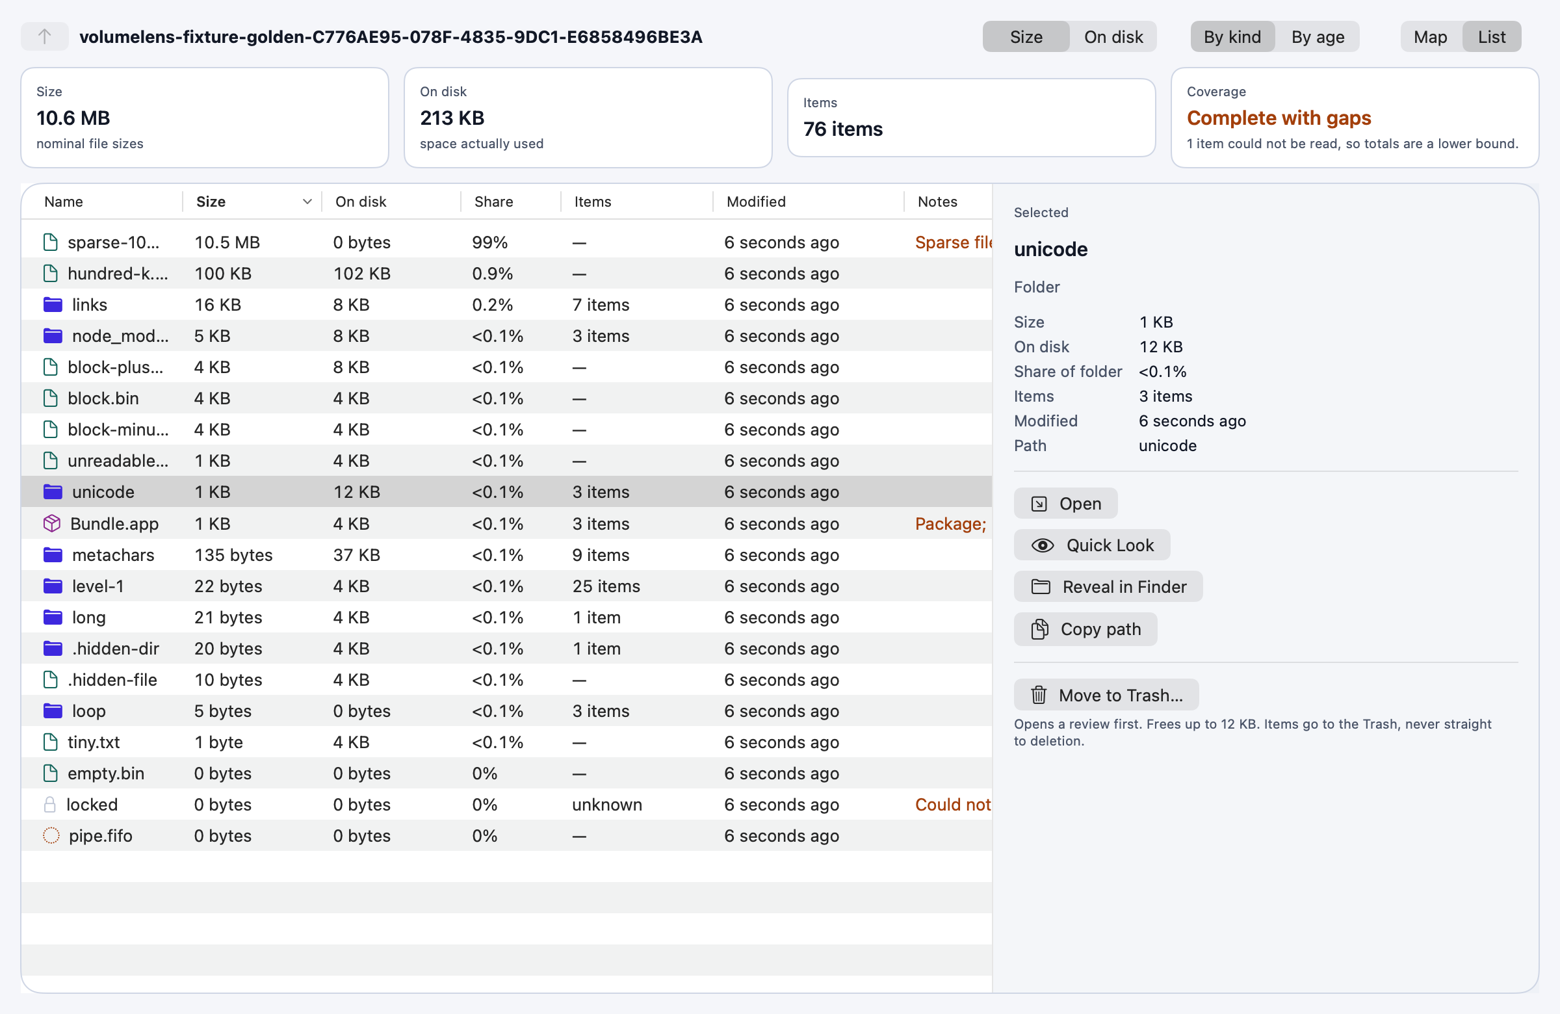Switch measurement to On disk
Screen dimensions: 1560x1014
click(x=1113, y=36)
